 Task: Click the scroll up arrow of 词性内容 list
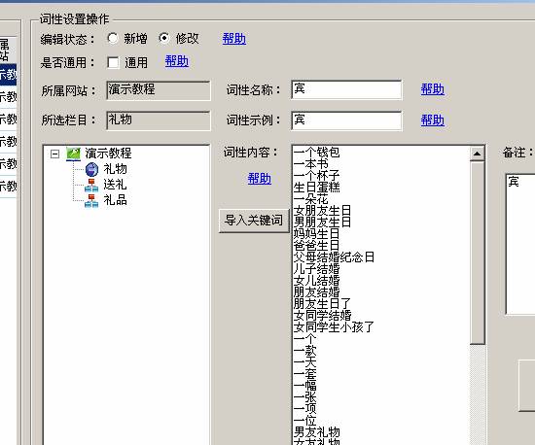click(x=477, y=154)
